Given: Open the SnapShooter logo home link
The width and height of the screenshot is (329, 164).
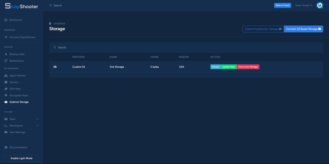Looking at the screenshot, I should (x=22, y=6).
